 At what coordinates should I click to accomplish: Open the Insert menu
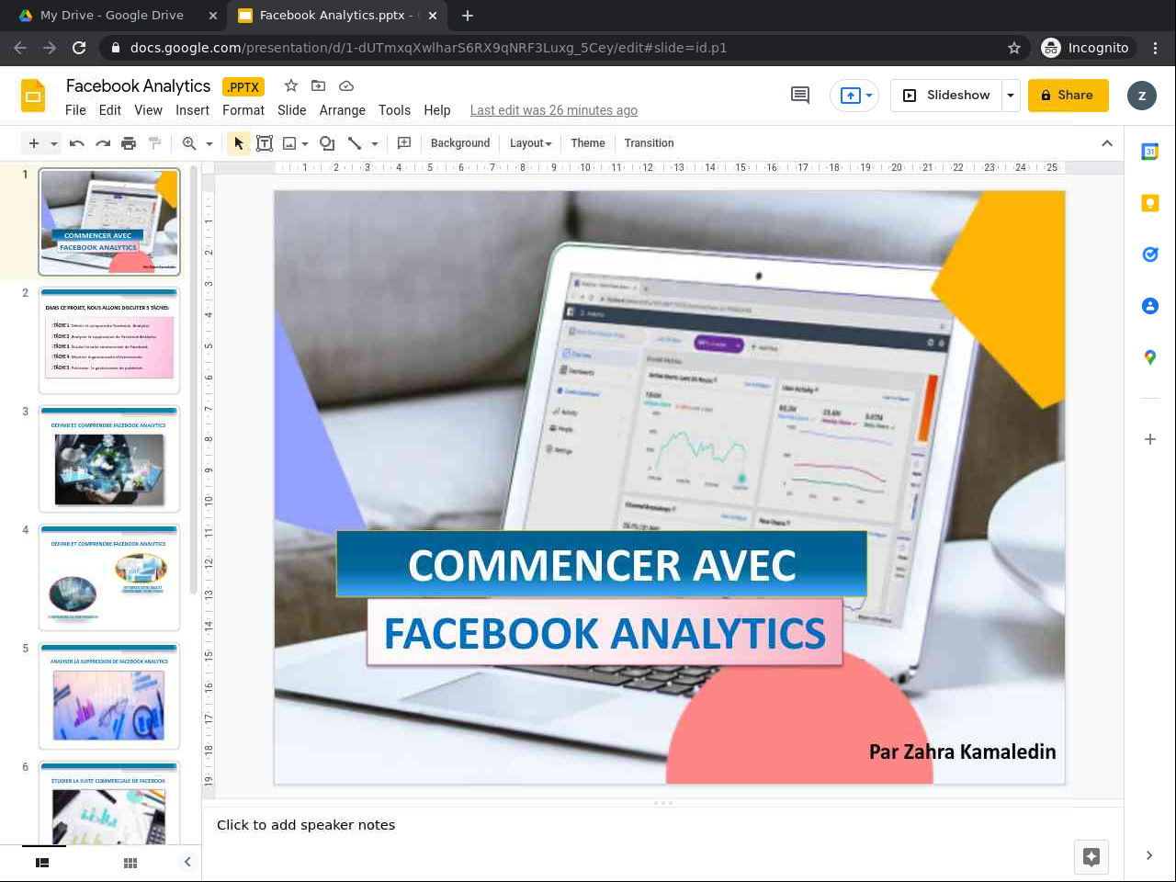click(x=193, y=110)
